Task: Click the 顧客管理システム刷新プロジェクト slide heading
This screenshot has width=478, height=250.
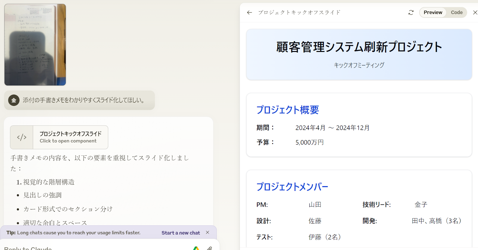Action: [359, 47]
